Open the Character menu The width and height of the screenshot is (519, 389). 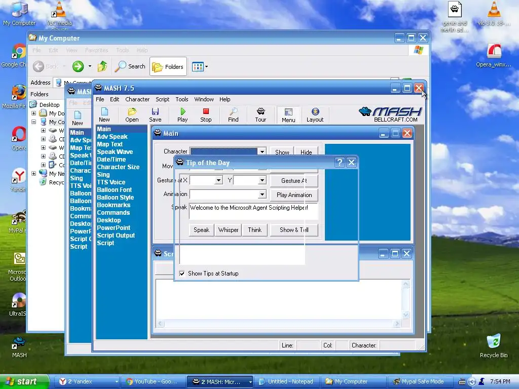pyautogui.click(x=137, y=99)
